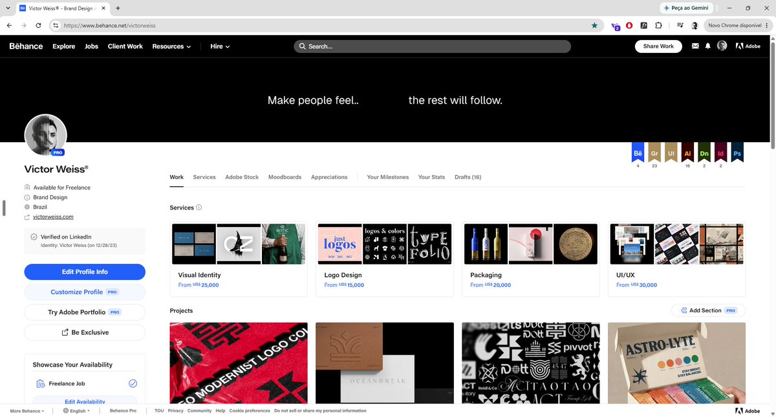Toggle the Freelance Job availability checkmark

tap(133, 383)
